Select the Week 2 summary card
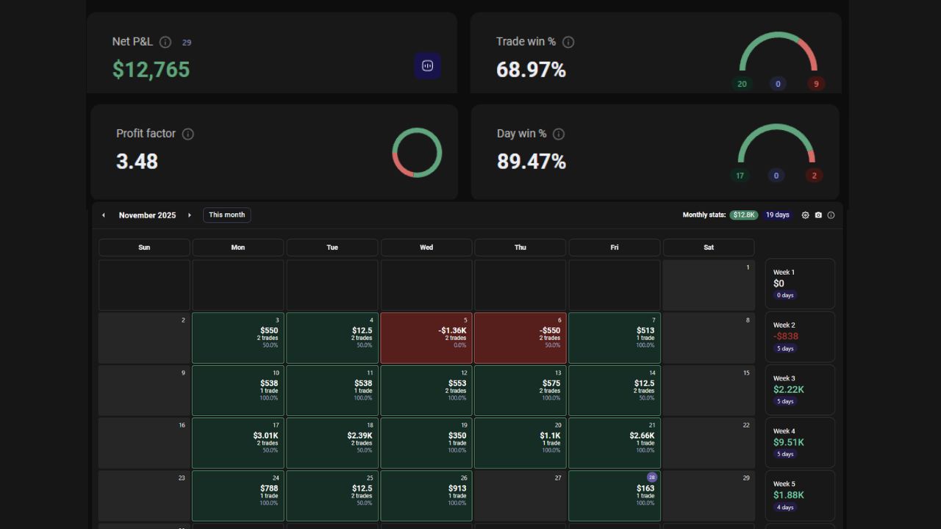941x529 pixels. pyautogui.click(x=800, y=337)
